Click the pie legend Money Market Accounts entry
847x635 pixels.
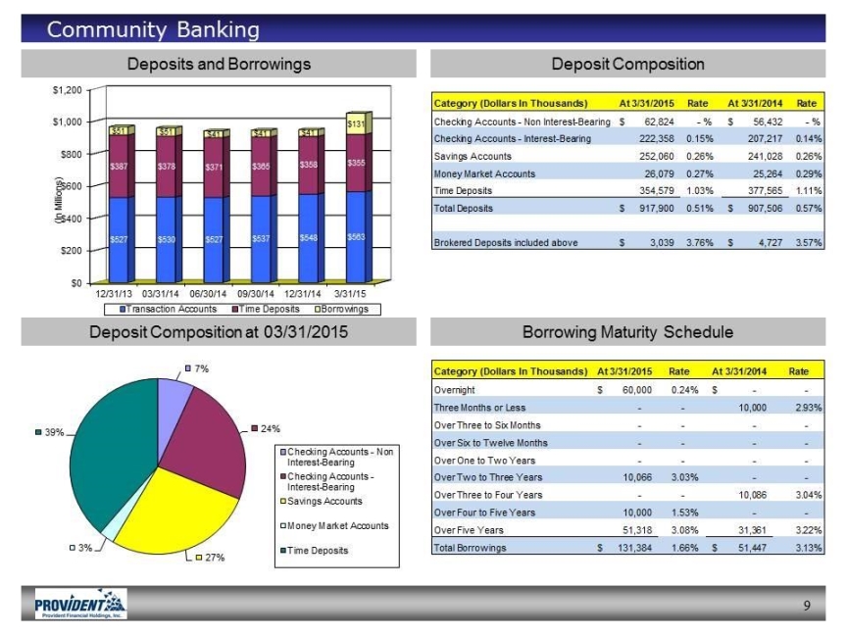click(x=334, y=526)
